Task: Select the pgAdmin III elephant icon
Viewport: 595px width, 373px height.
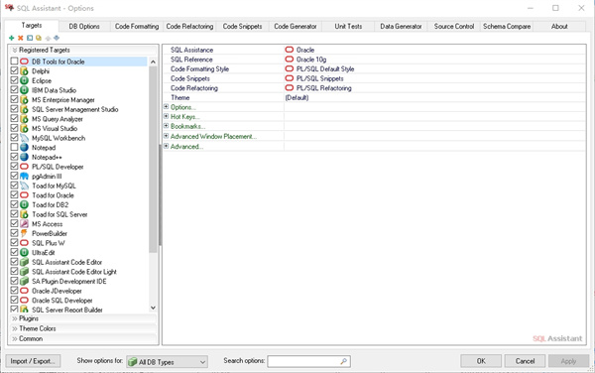Action: point(24,176)
